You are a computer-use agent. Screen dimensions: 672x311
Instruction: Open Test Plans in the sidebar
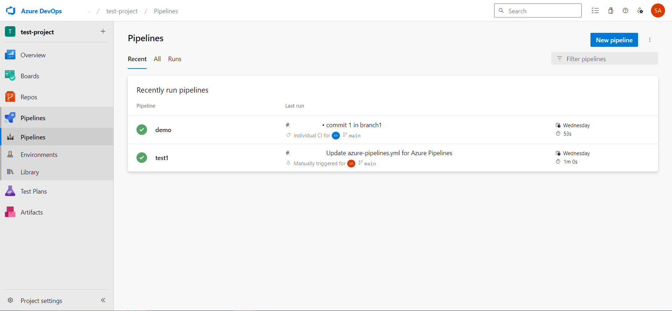pos(34,191)
